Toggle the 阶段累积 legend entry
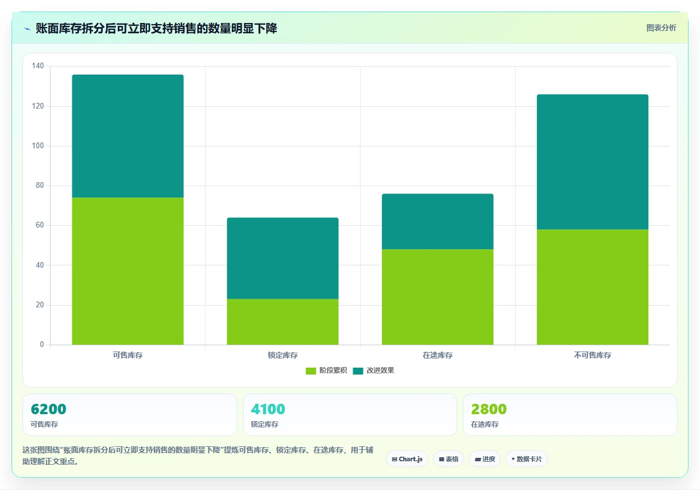The height and width of the screenshot is (490, 700). 326,371
